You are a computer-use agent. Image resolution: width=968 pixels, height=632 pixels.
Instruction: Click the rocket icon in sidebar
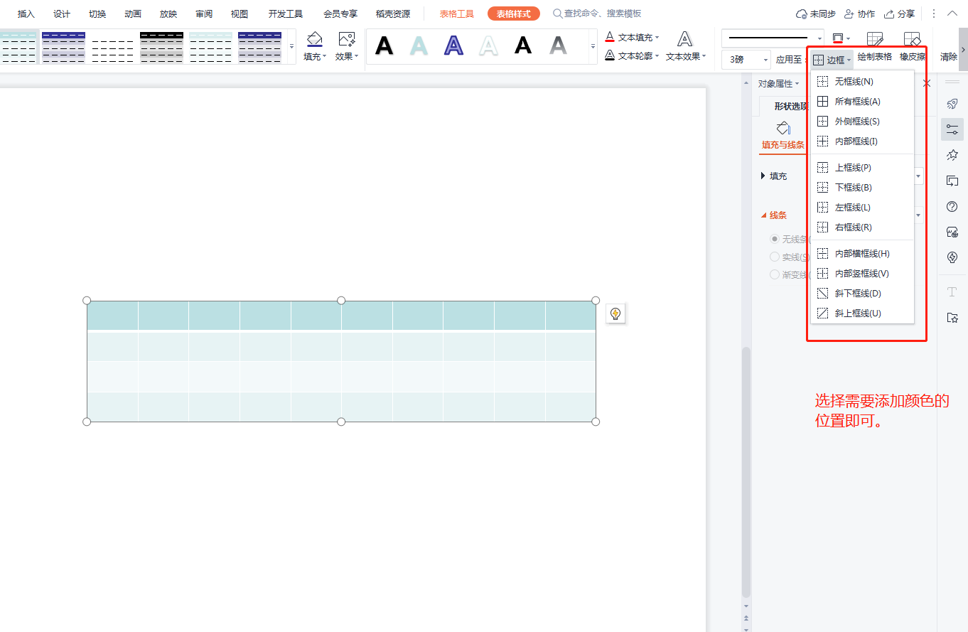click(x=952, y=104)
